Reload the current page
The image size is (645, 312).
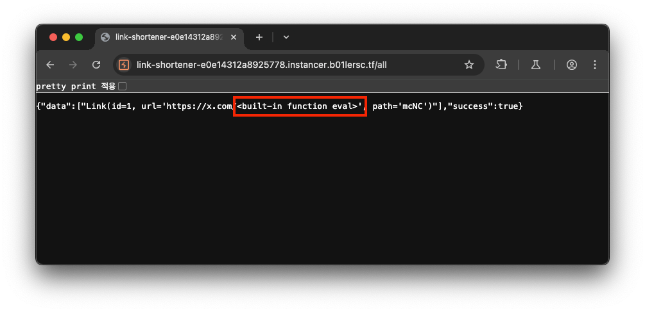96,65
